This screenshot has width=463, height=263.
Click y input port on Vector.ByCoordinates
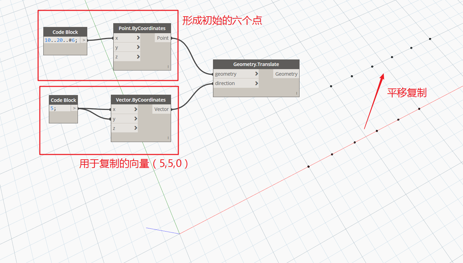125,119
